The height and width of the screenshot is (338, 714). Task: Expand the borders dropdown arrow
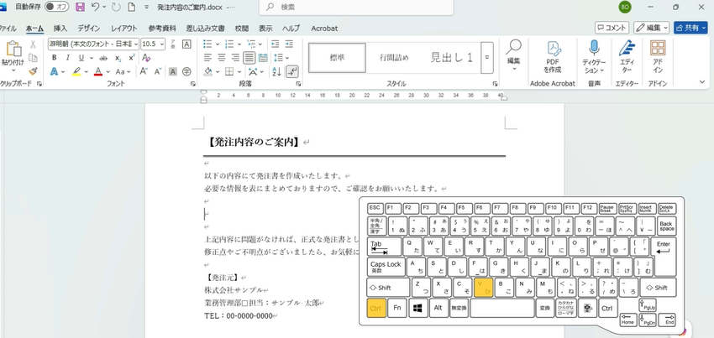pos(239,71)
